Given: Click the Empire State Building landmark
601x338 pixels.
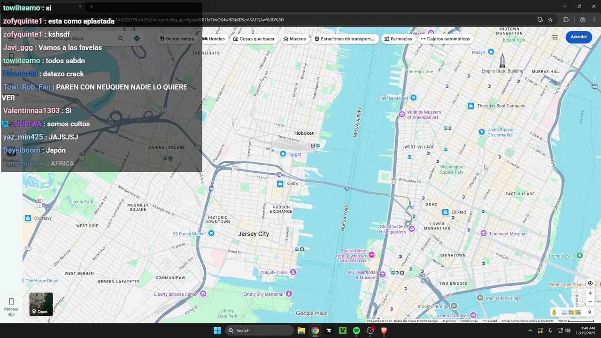Looking at the screenshot, I should 502,61.
